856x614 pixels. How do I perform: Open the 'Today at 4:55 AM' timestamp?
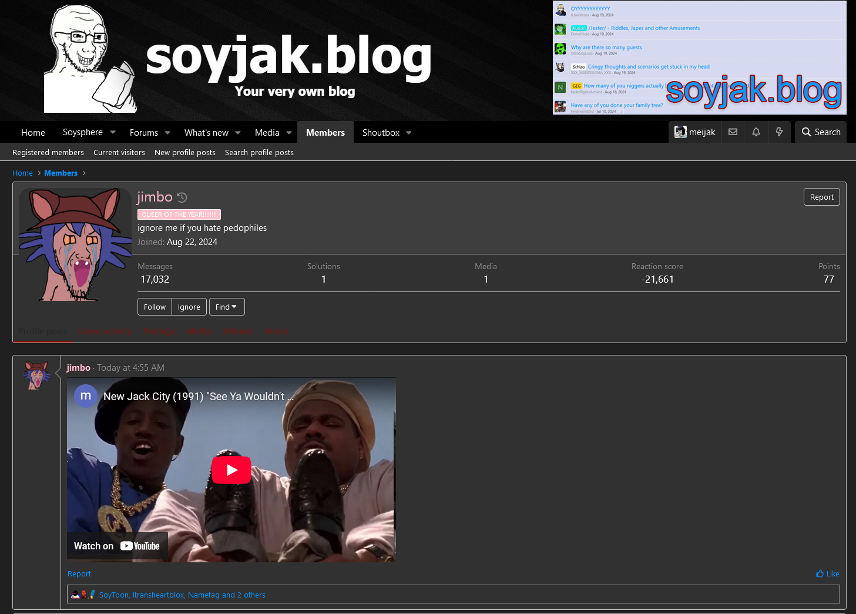(130, 368)
